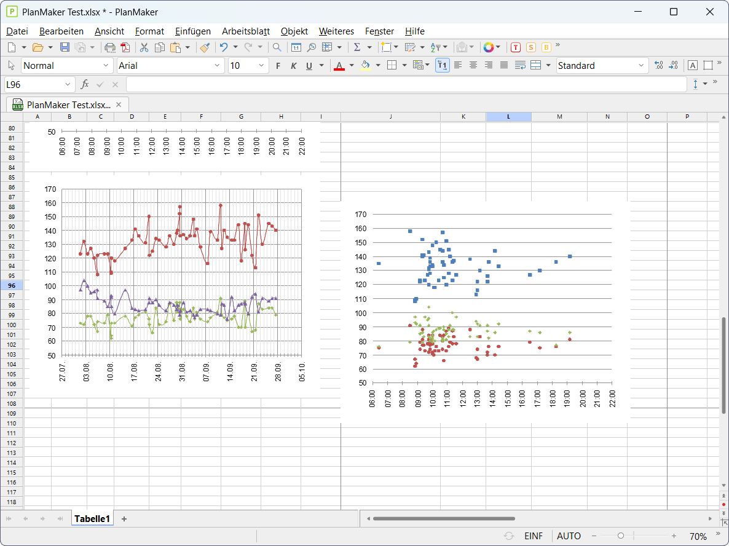This screenshot has height=546, width=729.
Task: Open the Datei menu
Action: (17, 31)
